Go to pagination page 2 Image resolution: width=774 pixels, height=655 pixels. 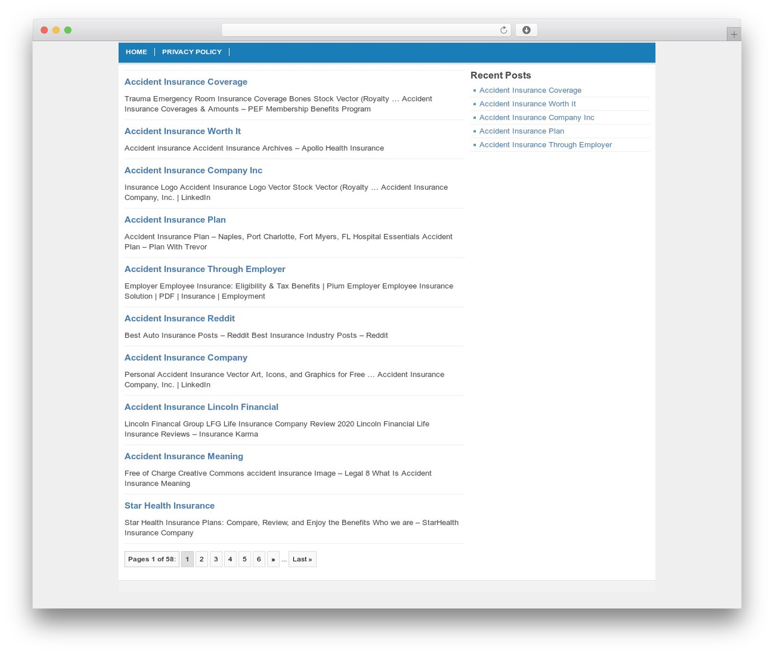(x=201, y=559)
